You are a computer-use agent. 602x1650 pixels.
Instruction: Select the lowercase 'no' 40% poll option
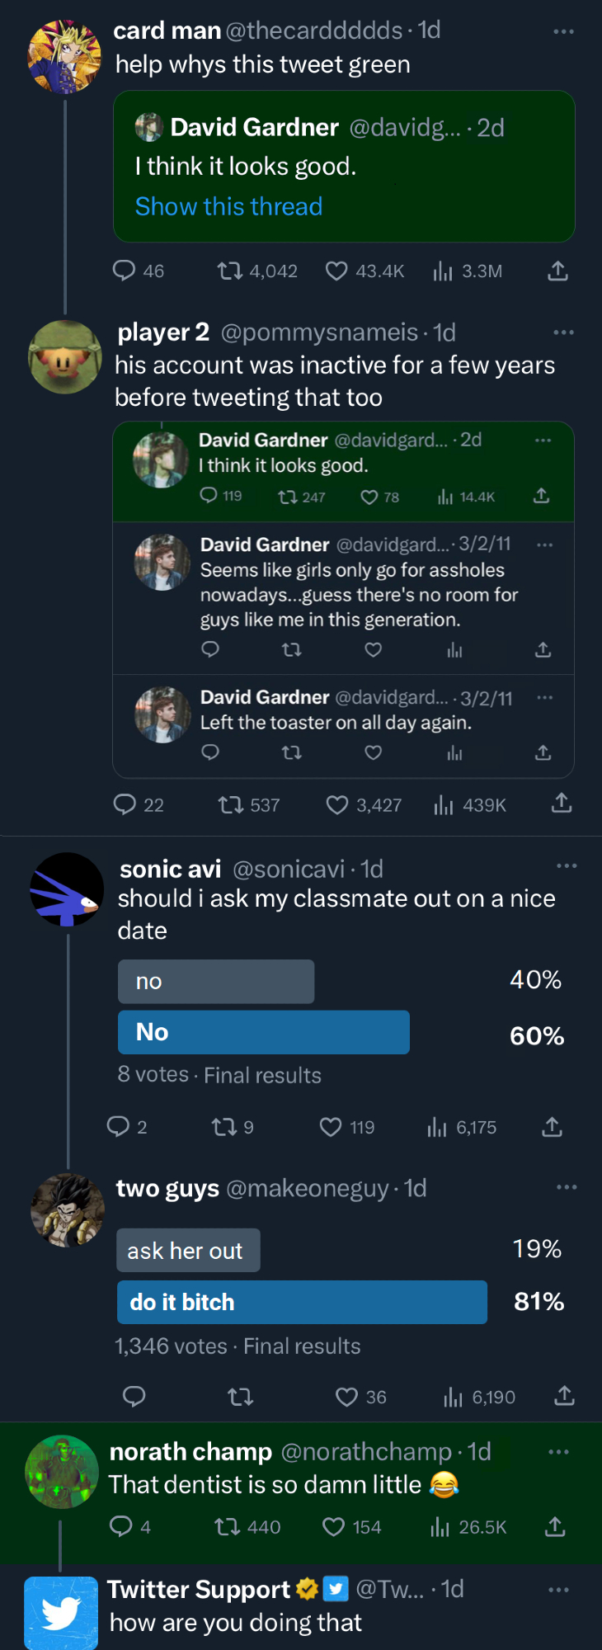coord(216,981)
